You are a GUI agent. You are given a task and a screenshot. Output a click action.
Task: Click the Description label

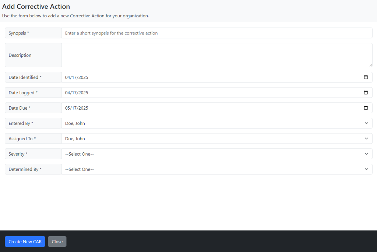click(x=20, y=55)
